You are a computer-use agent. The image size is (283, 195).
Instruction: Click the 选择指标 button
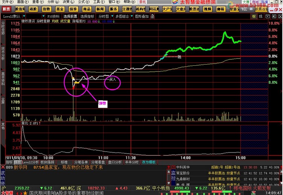tap(87, 17)
